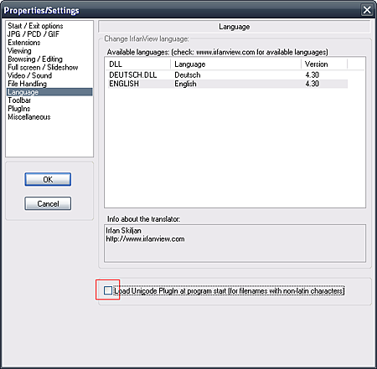Open the Toolbar settings category
The width and height of the screenshot is (377, 369).
tap(19, 100)
